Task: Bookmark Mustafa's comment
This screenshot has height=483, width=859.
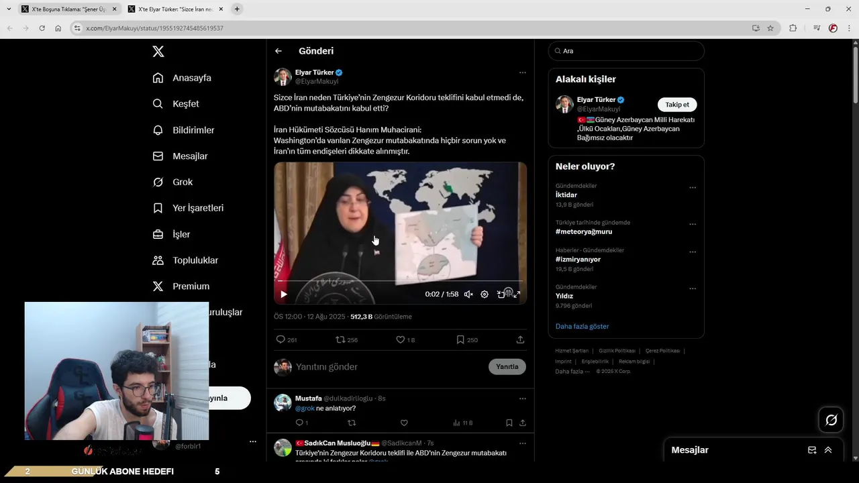Action: click(509, 423)
